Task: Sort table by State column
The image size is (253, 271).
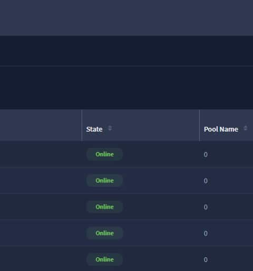Action: (110, 128)
